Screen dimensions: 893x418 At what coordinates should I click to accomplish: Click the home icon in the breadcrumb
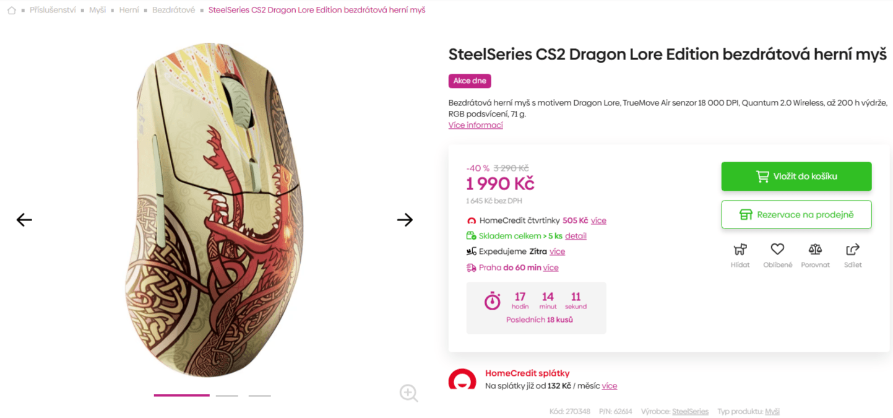pyautogui.click(x=11, y=10)
